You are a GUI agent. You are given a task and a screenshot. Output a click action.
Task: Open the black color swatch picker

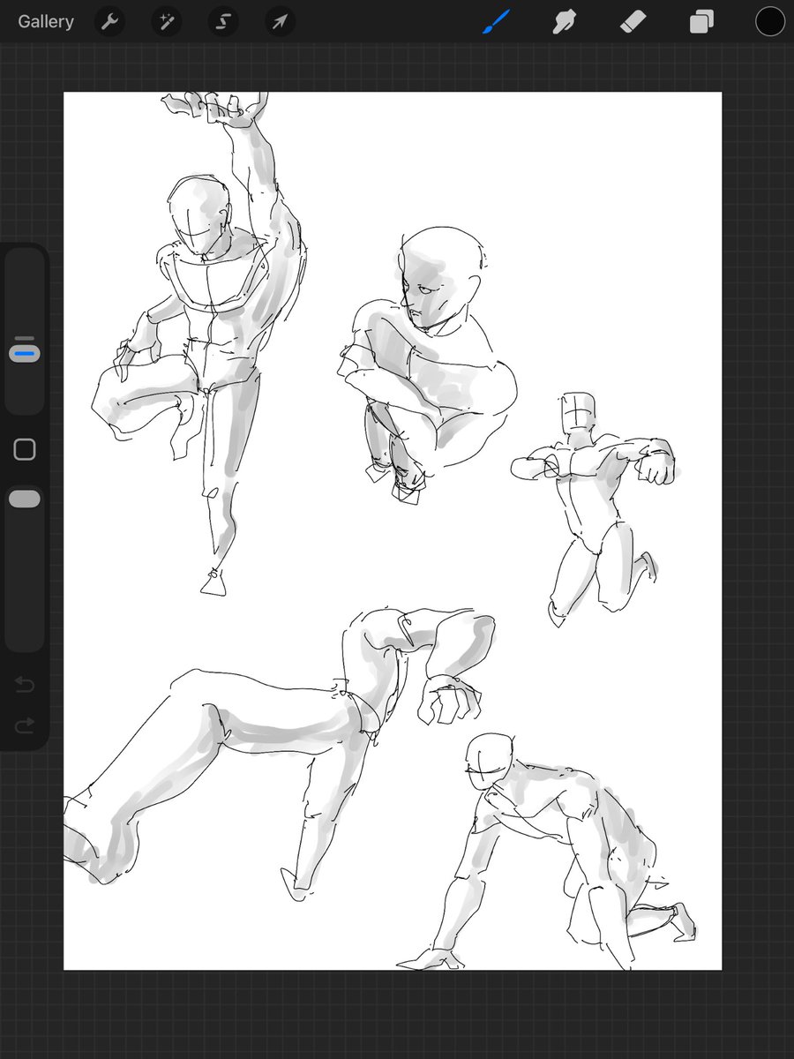[x=769, y=22]
